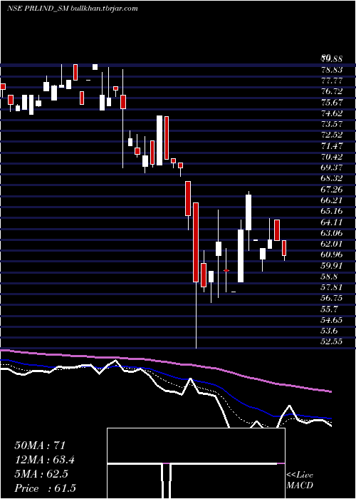This screenshot has height=499, width=356.
Task: Click the 75.67 price axis label
Action: [331, 103]
